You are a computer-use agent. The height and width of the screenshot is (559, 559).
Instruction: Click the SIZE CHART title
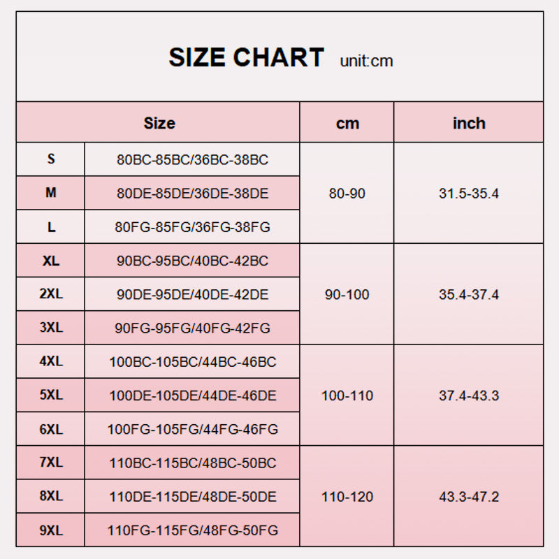pyautogui.click(x=246, y=57)
